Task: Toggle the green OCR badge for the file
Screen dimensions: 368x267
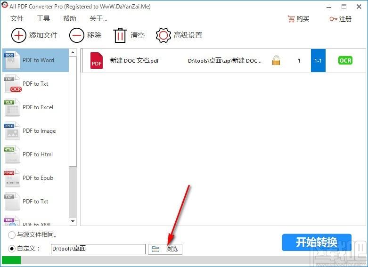Action: (x=345, y=60)
